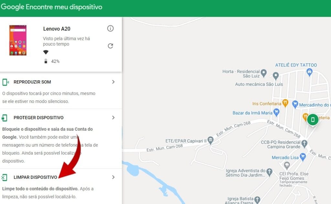Click the Mercado Lisa label
Image resolution: width=331 pixels, height=204 pixels.
285,157
